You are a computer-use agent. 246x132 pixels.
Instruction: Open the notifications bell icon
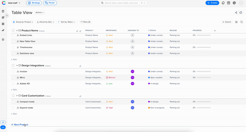click(223, 3)
